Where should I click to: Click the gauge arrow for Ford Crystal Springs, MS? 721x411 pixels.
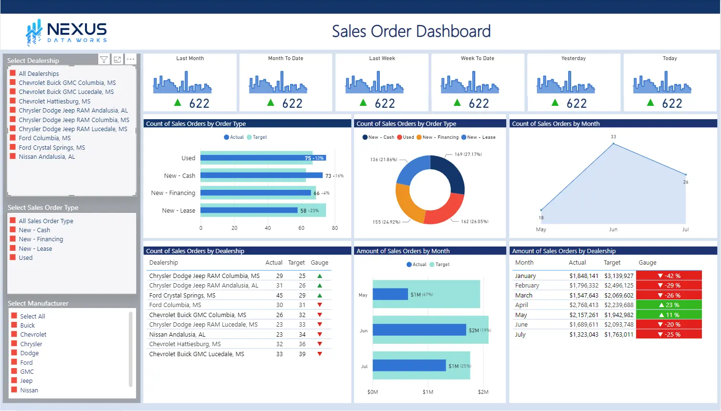pyautogui.click(x=320, y=296)
